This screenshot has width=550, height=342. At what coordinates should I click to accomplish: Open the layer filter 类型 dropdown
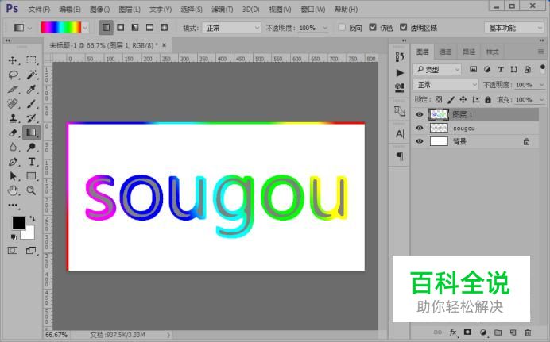(436, 70)
